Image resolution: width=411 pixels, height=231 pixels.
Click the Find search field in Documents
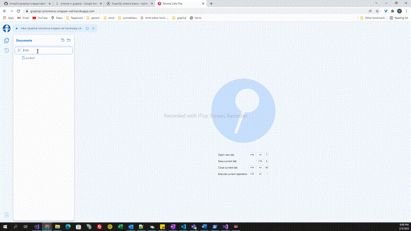click(x=46, y=51)
